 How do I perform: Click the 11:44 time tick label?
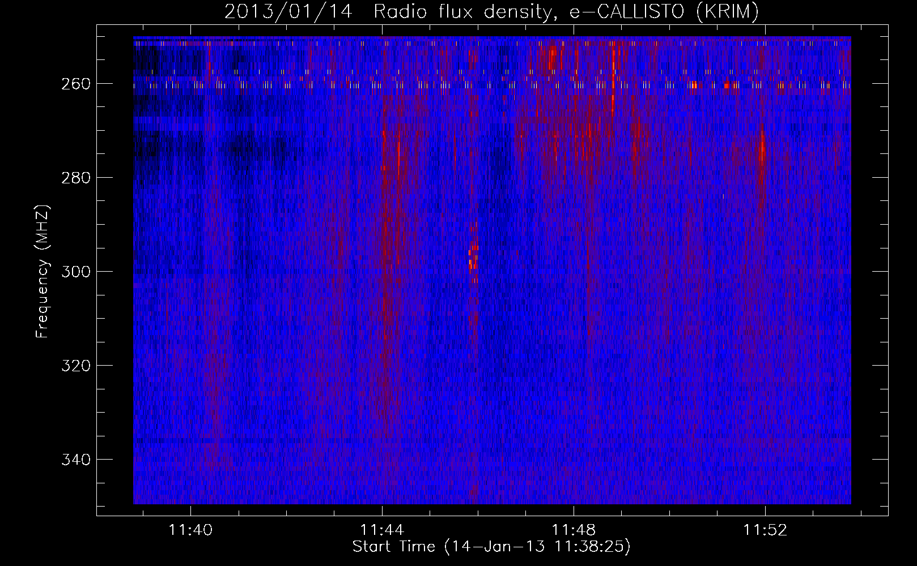pos(382,530)
